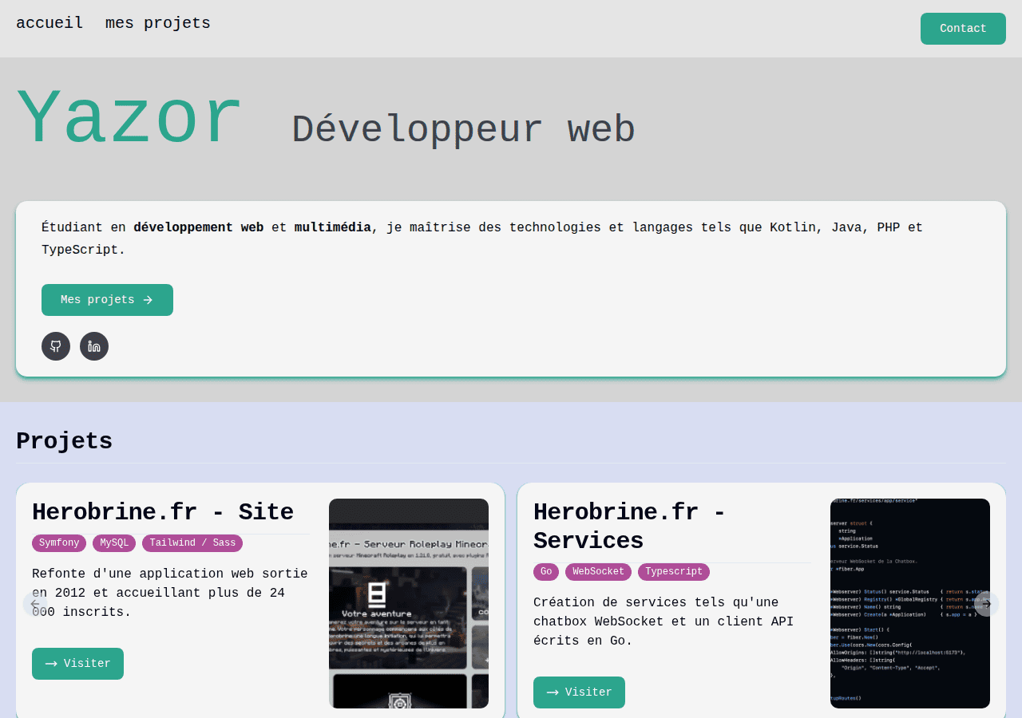Click the WebSocket tag
Viewport: 1022px width, 718px height.
point(598,572)
